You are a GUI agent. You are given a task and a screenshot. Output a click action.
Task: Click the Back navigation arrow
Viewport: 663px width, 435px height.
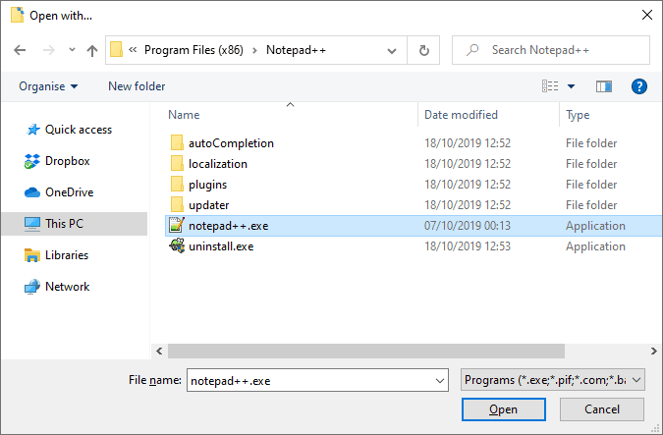click(x=20, y=50)
